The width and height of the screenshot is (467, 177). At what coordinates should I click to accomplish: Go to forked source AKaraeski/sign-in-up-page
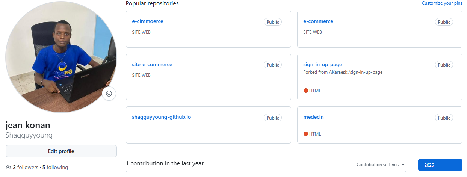(355, 72)
